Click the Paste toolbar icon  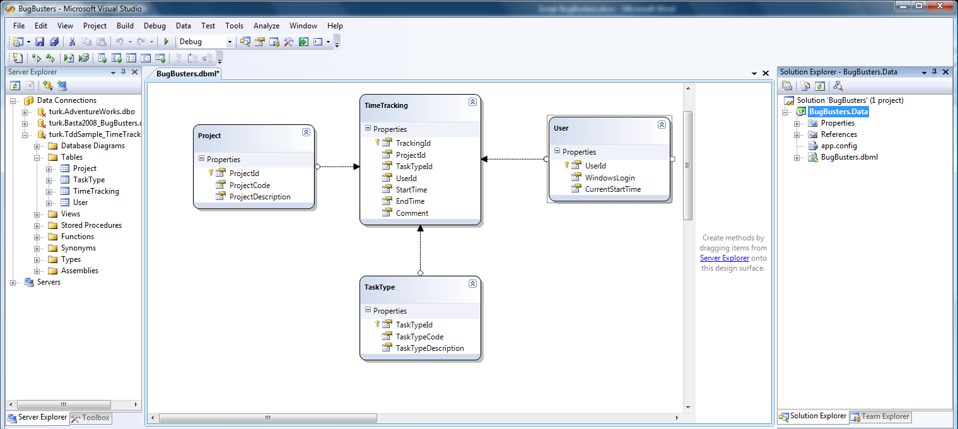point(101,42)
